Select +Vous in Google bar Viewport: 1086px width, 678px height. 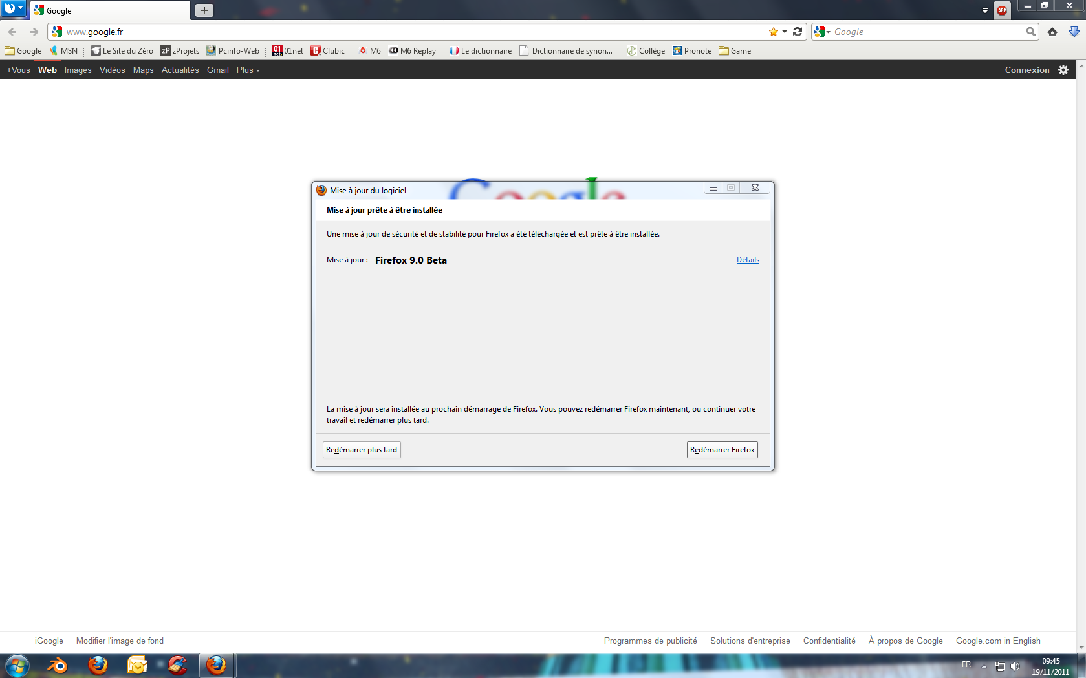[18, 70]
